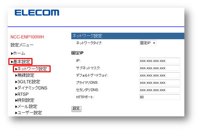Click the ネットワーク設定 panel header
The image size is (199, 131).
[x=128, y=36]
